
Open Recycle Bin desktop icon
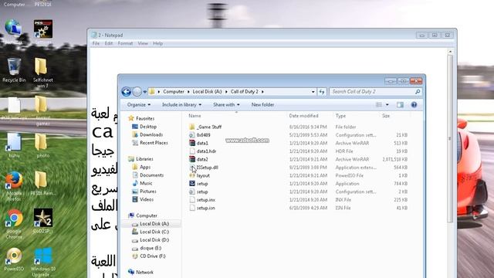(x=14, y=70)
